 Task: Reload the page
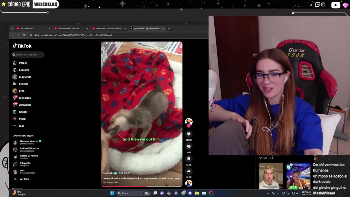click(24, 35)
